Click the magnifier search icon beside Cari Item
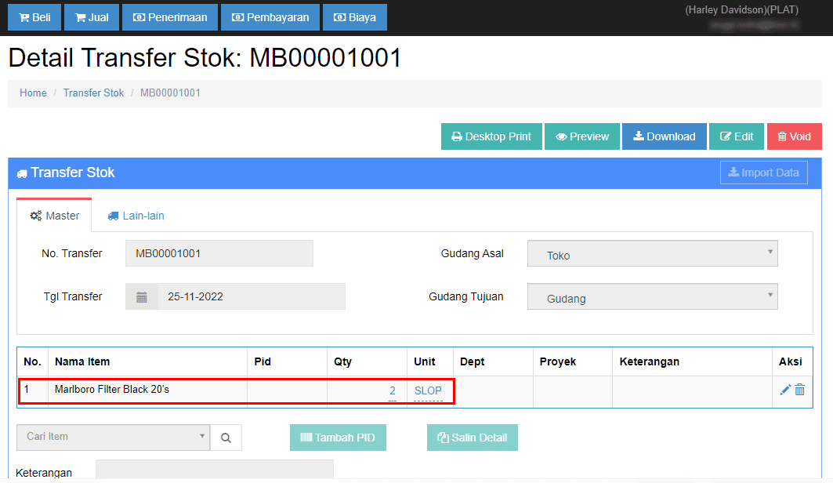This screenshot has width=833, height=483. click(226, 438)
